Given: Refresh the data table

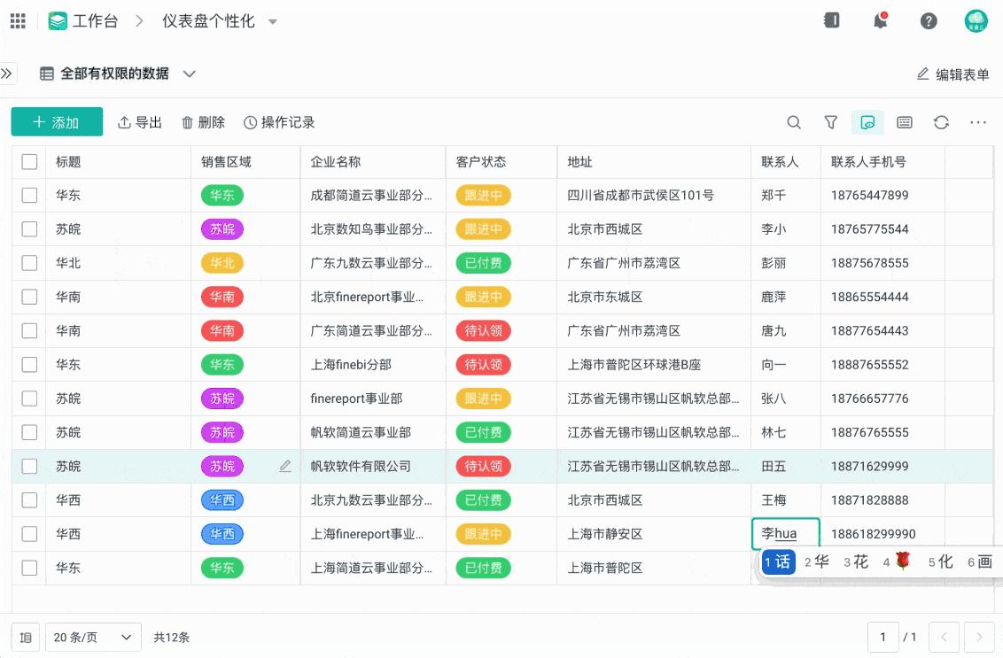Looking at the screenshot, I should (941, 122).
